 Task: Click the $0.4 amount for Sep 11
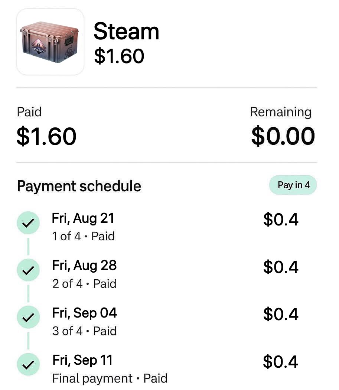coord(281,362)
